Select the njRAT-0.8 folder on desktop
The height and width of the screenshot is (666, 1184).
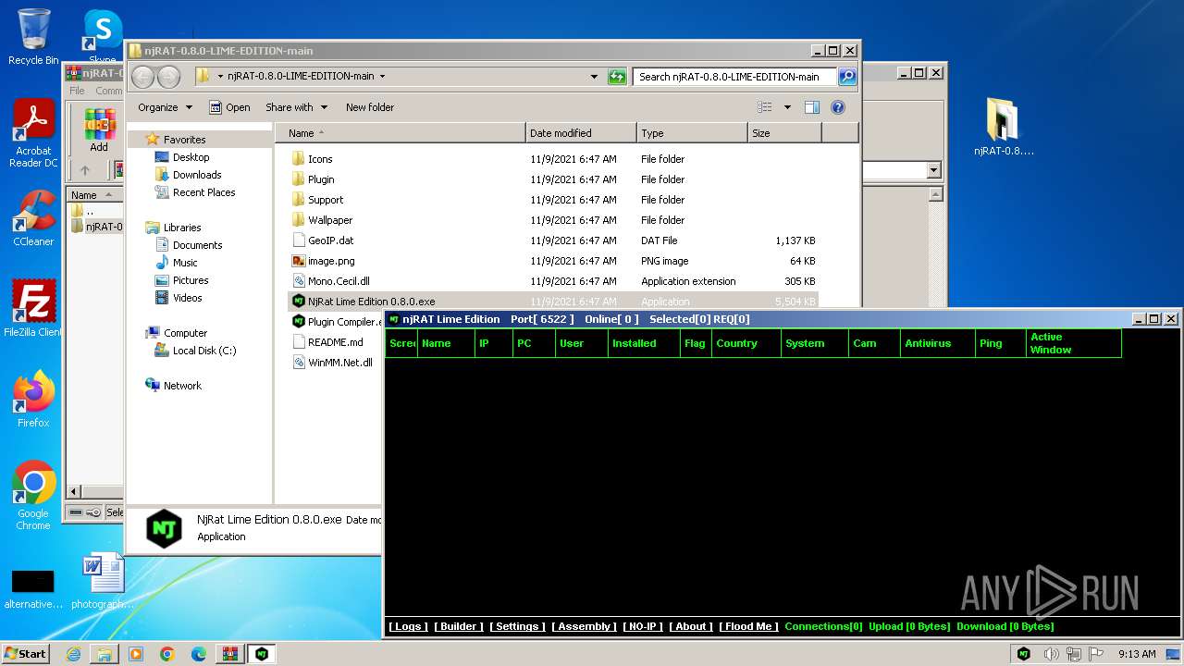pos(1004,127)
